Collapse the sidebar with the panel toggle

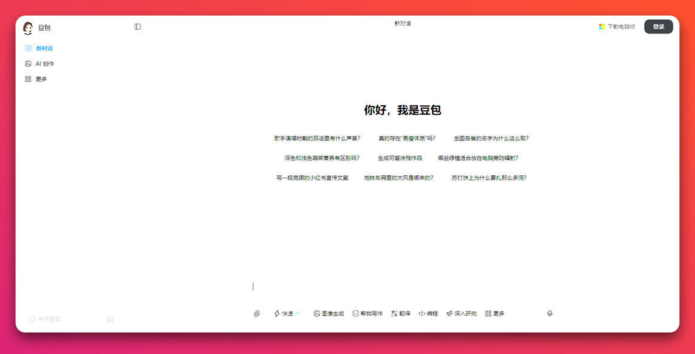click(x=138, y=26)
